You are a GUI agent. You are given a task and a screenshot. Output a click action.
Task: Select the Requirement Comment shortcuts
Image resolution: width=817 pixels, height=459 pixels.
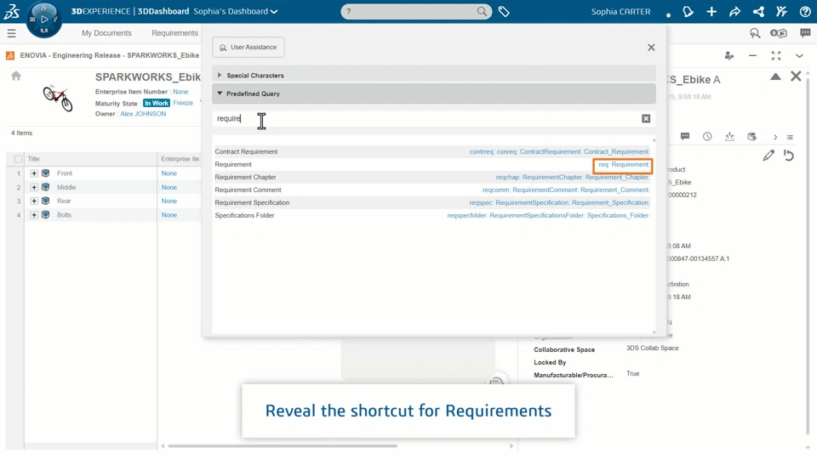[566, 190]
